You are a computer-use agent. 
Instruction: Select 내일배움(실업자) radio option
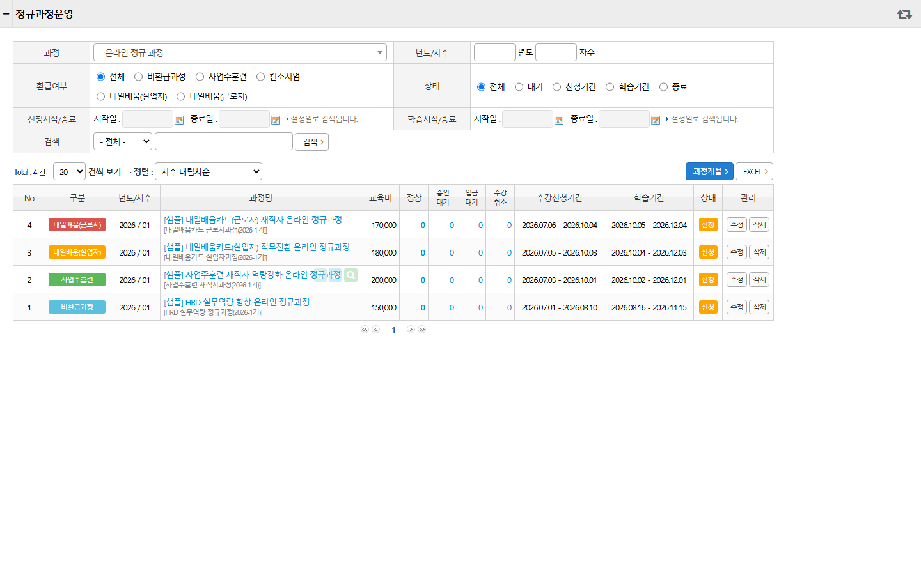100,96
